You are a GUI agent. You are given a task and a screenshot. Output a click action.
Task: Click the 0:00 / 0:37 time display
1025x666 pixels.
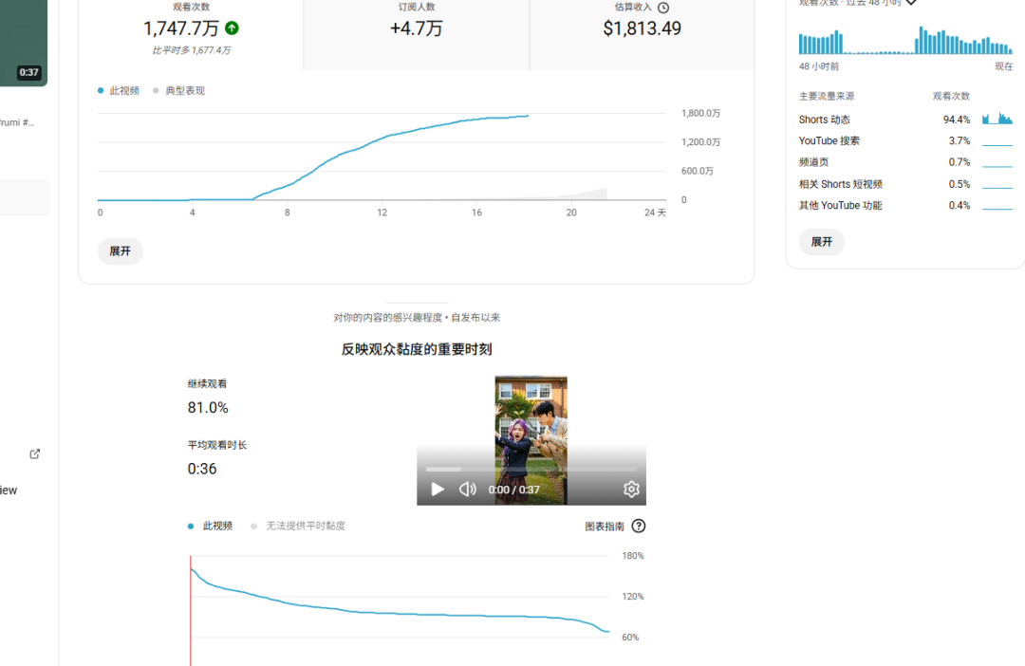(513, 490)
